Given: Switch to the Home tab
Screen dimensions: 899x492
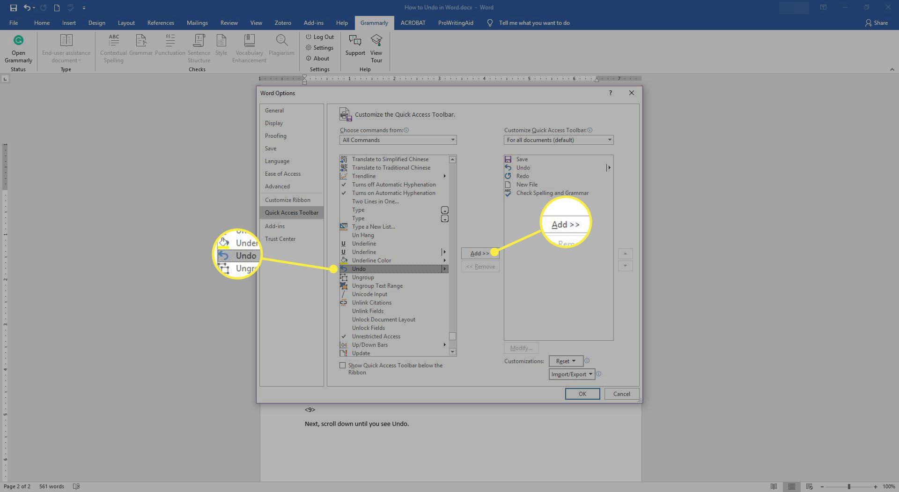Looking at the screenshot, I should (42, 22).
